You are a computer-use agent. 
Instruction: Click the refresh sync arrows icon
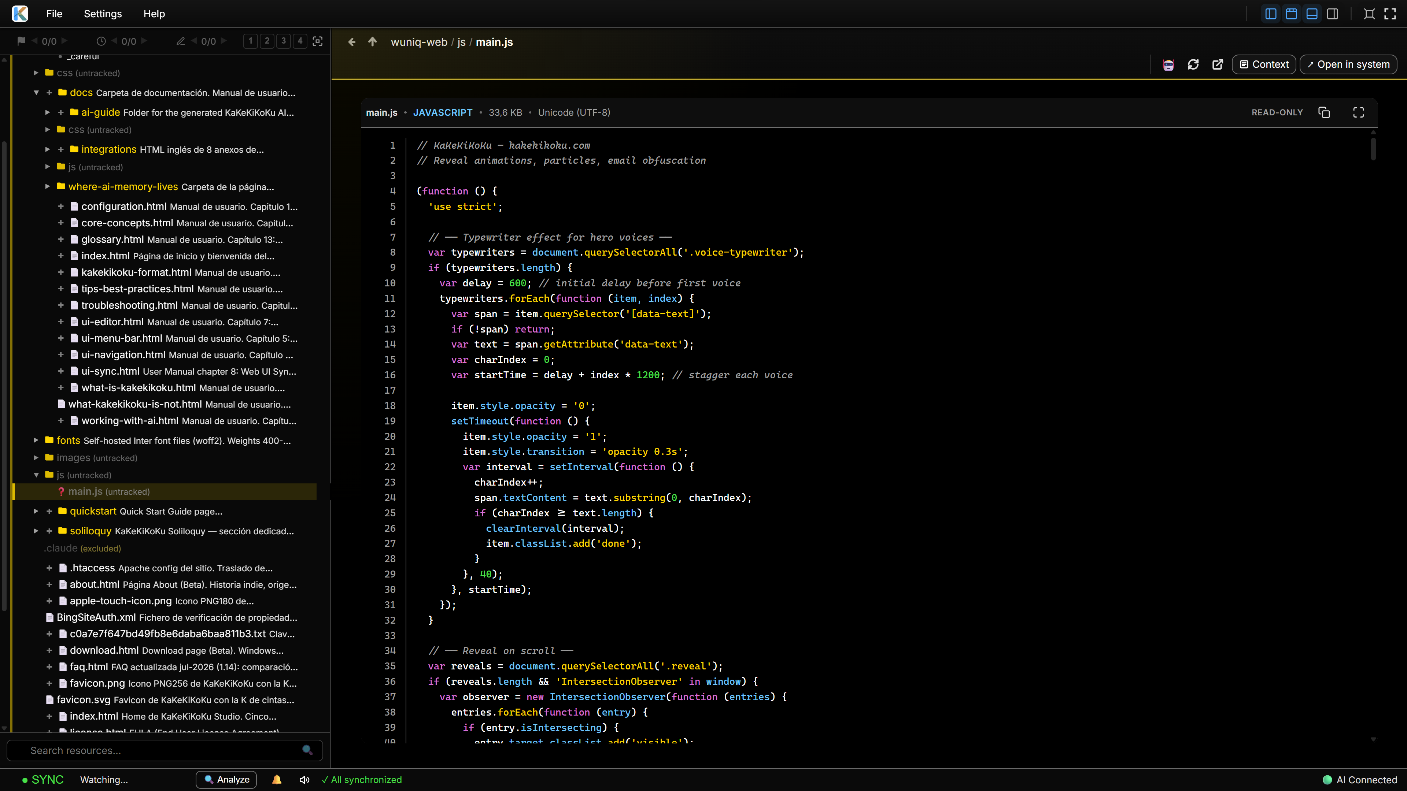(x=1193, y=64)
